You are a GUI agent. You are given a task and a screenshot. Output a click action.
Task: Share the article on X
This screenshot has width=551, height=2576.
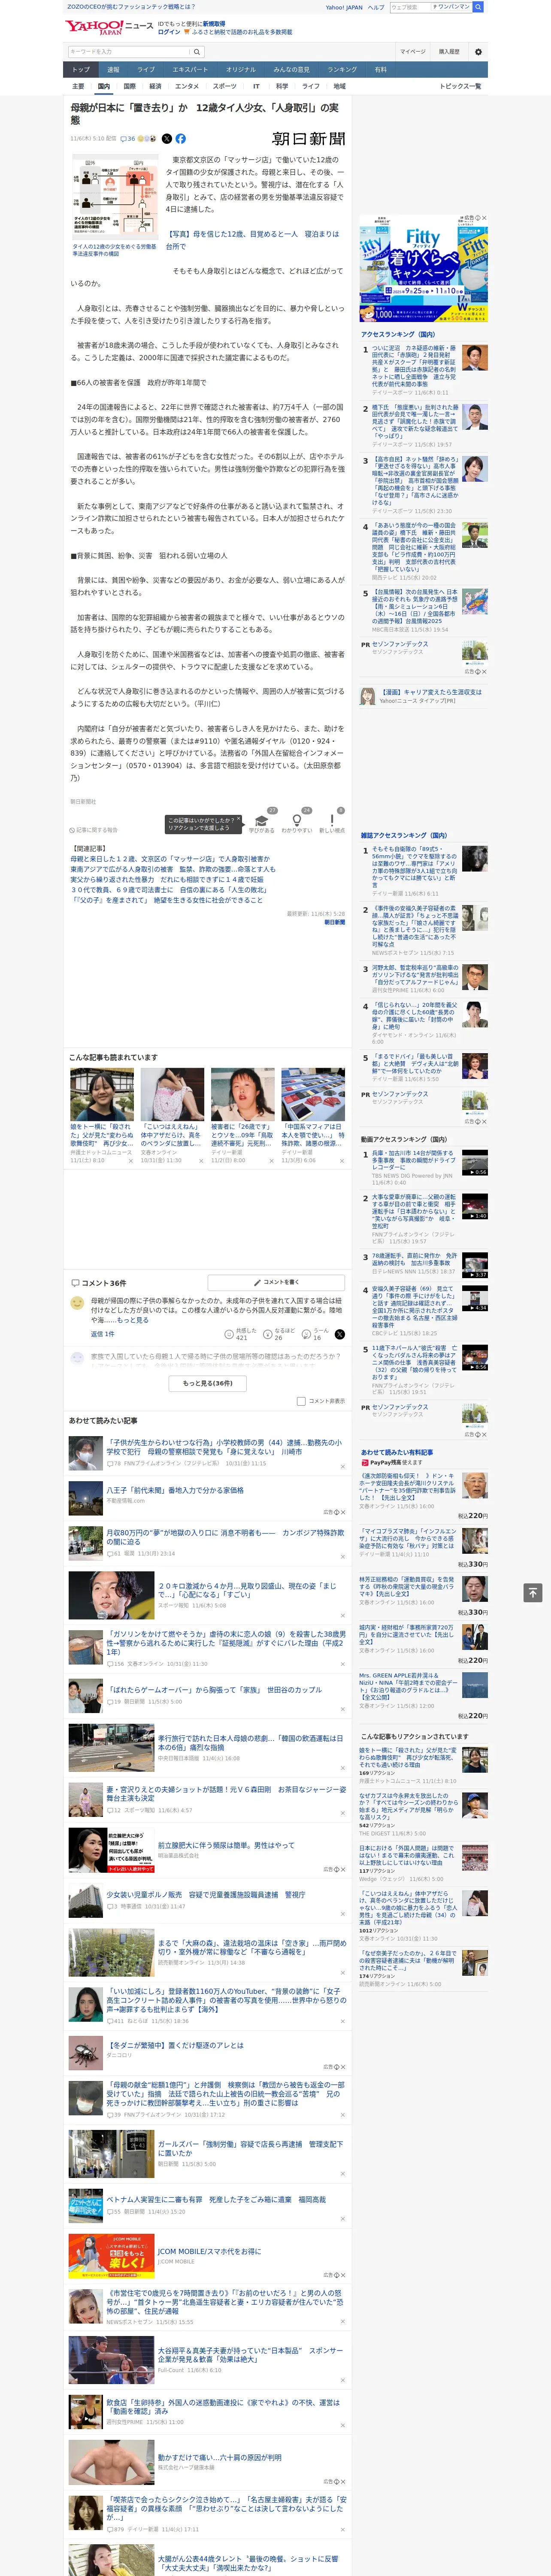click(x=167, y=139)
